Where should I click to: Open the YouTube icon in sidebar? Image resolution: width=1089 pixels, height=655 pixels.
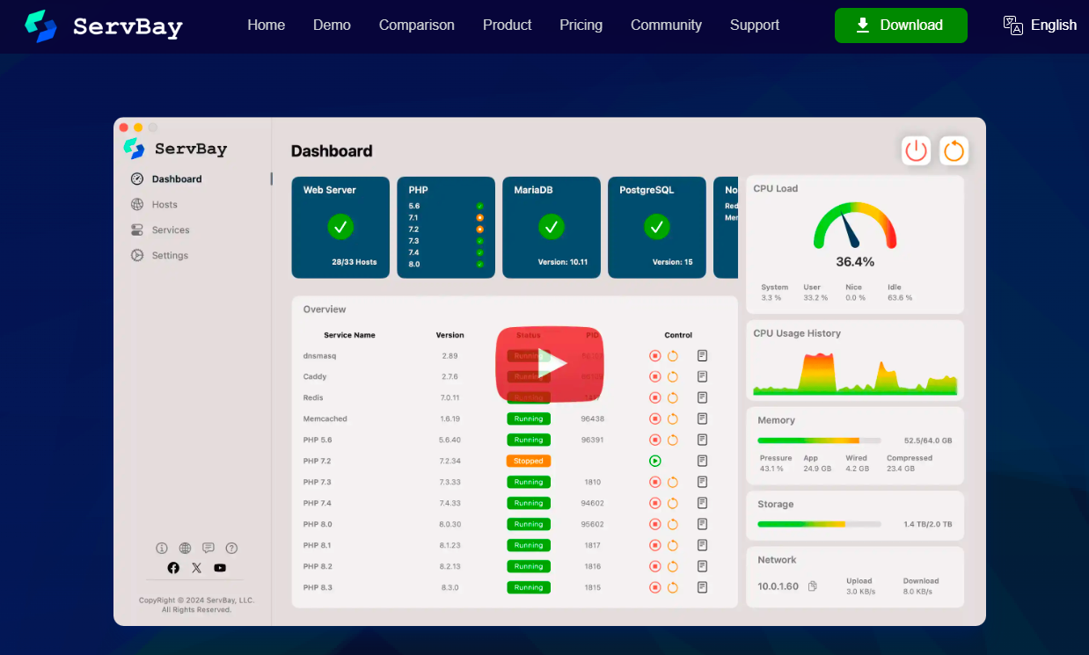220,568
